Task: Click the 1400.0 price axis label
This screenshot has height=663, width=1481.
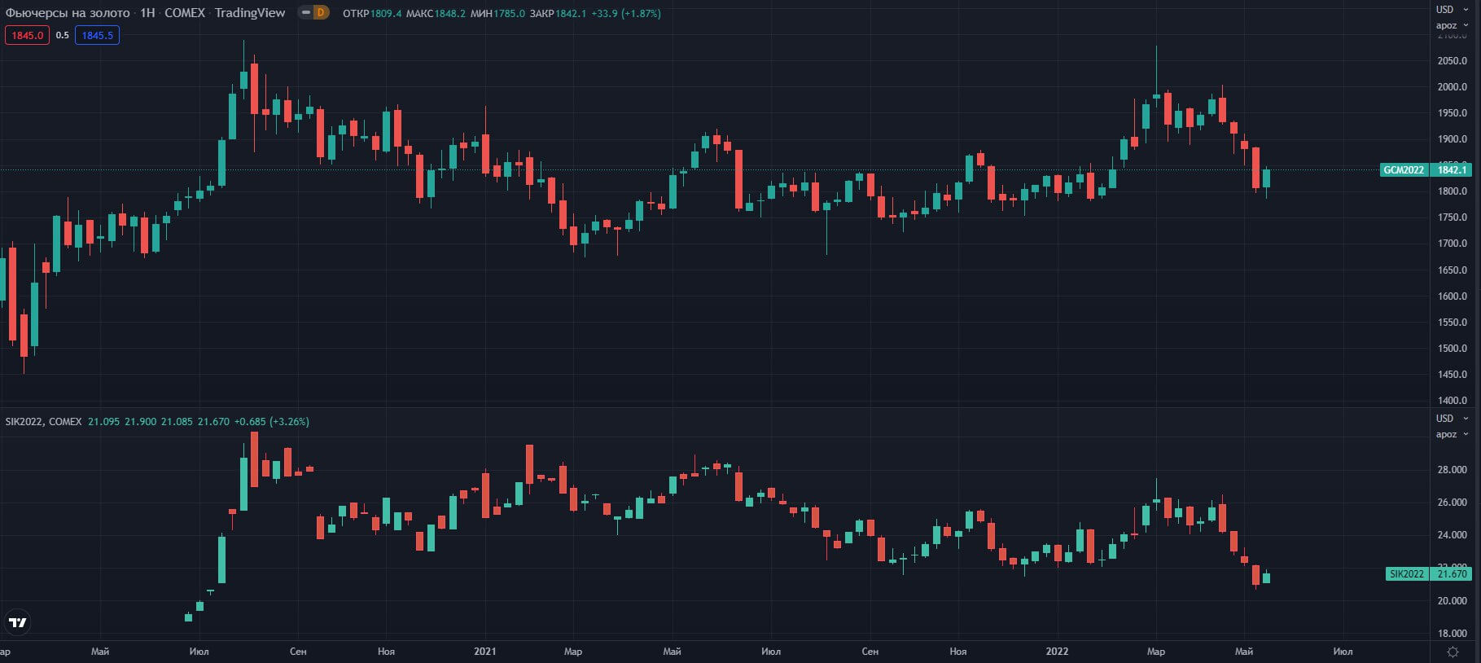Action: point(1453,401)
